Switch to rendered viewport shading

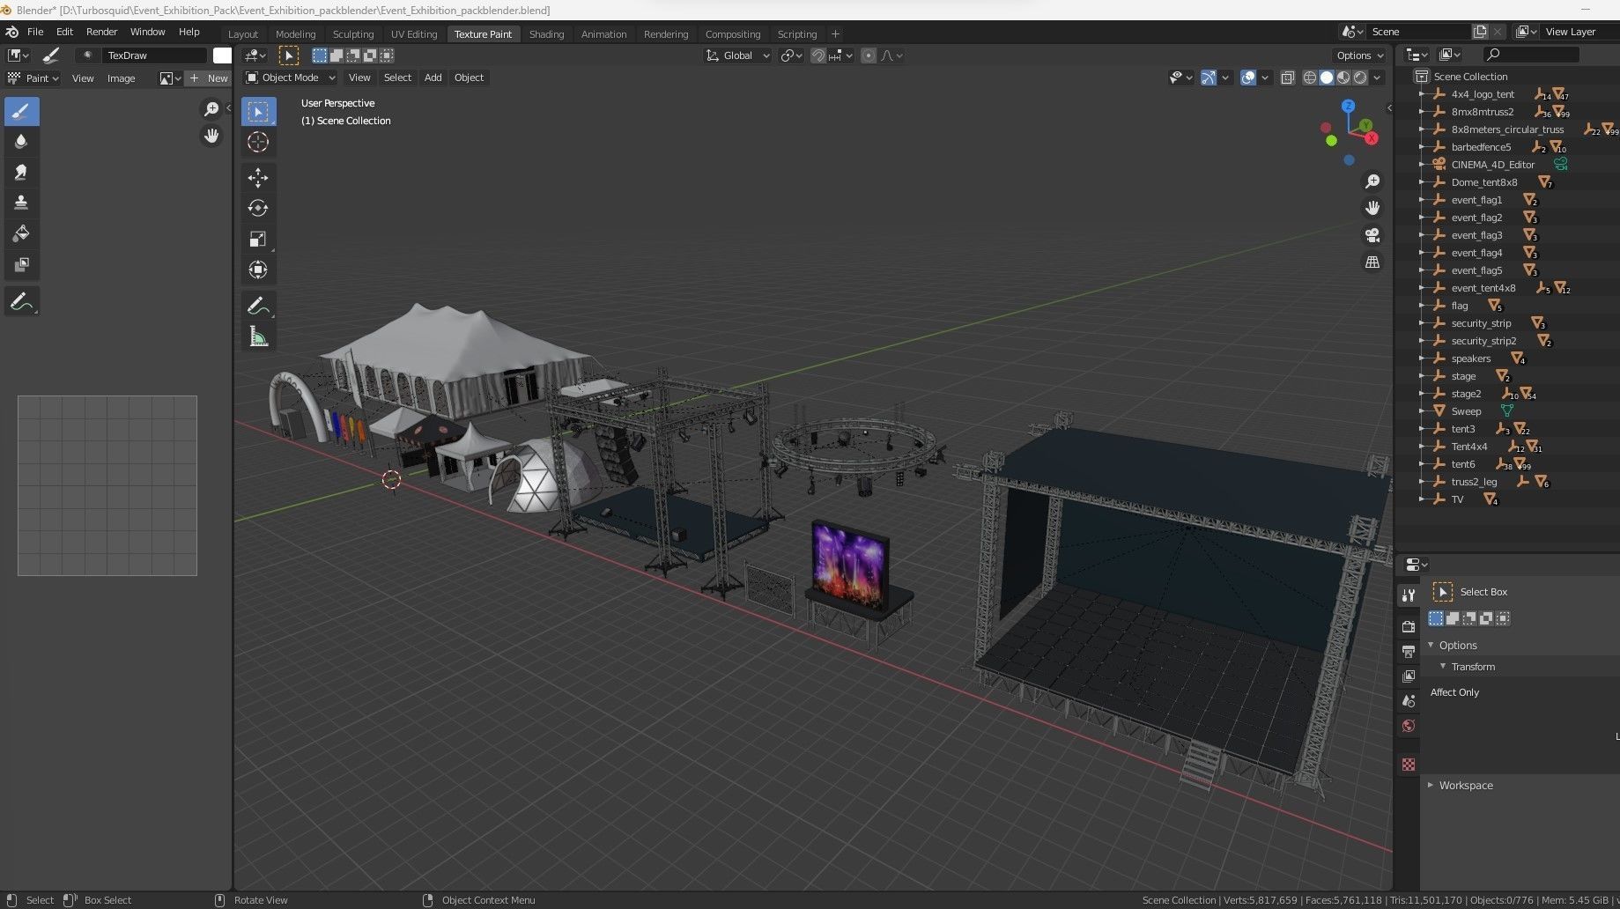(x=1360, y=78)
